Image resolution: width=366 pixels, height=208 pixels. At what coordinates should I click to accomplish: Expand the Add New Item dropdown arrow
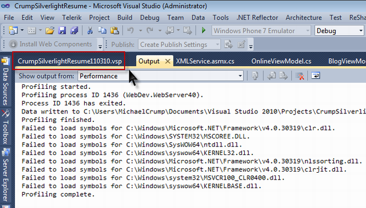[40, 30]
